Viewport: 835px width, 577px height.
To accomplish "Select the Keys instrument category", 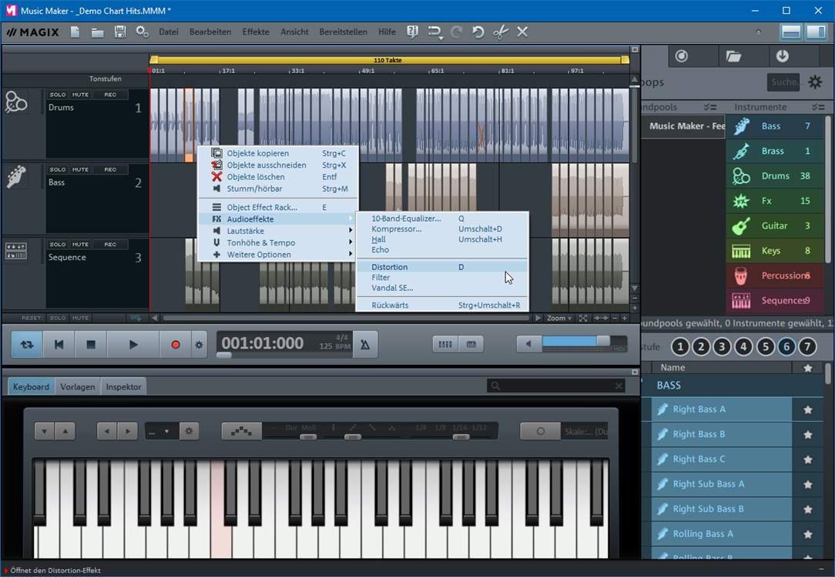I will coord(775,251).
